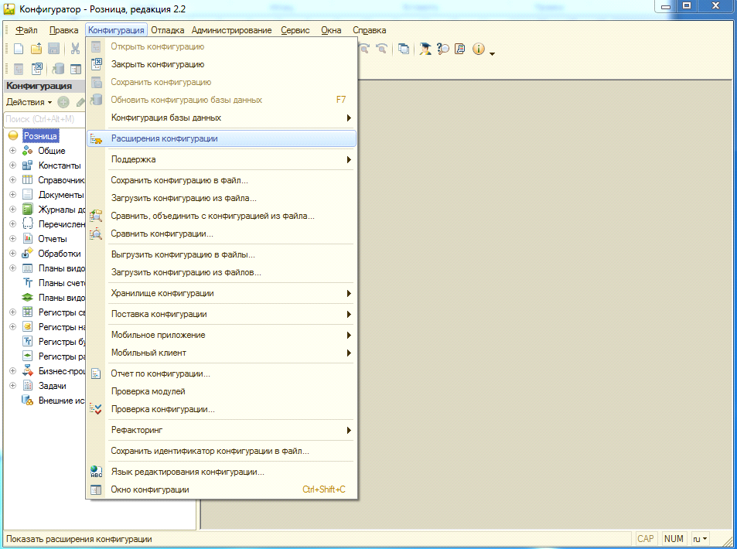Open the Отладка menu
The height and width of the screenshot is (549, 737).
click(x=167, y=30)
